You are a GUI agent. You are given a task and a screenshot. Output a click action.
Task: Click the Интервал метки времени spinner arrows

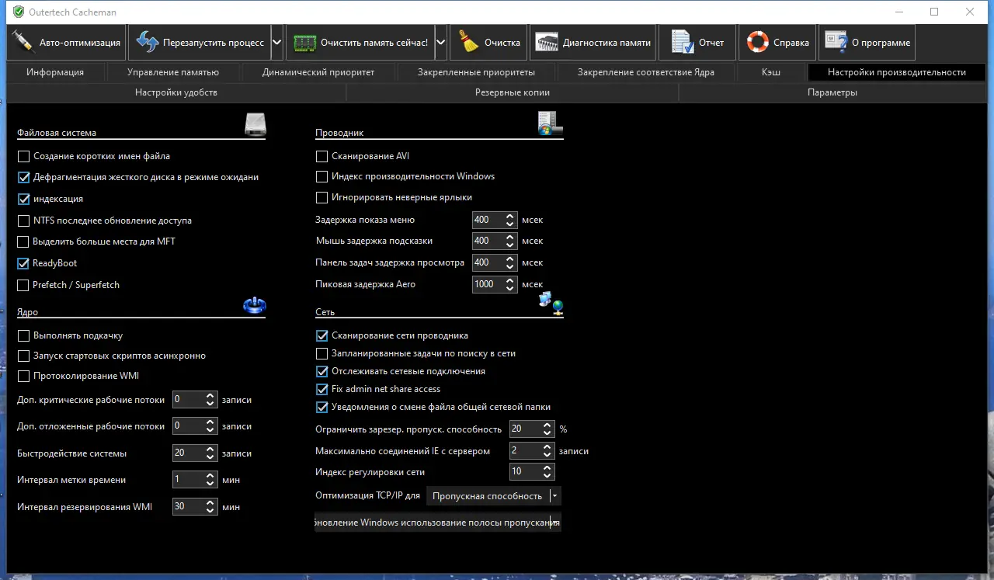(210, 480)
